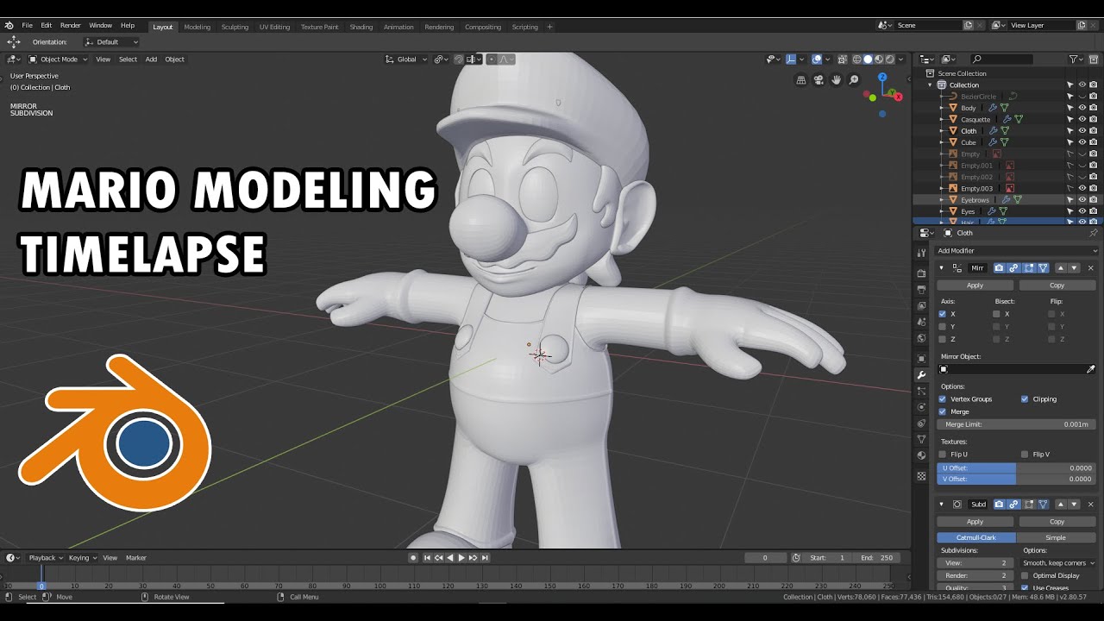Open the Playback dropdown in timeline
The height and width of the screenshot is (621, 1104).
[46, 558]
